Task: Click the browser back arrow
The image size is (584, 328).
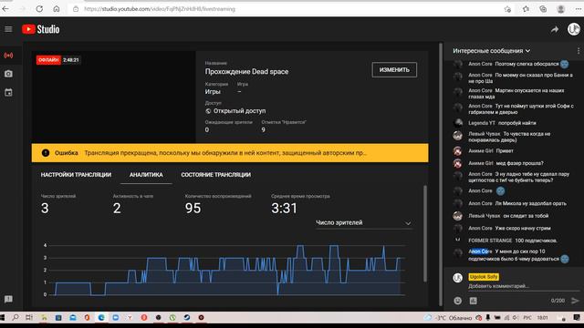Action: pyautogui.click(x=5, y=8)
